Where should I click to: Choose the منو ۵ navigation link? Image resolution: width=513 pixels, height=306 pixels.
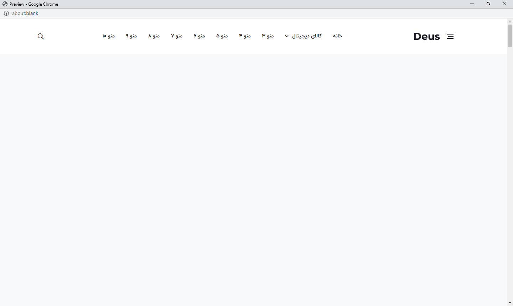point(222,36)
